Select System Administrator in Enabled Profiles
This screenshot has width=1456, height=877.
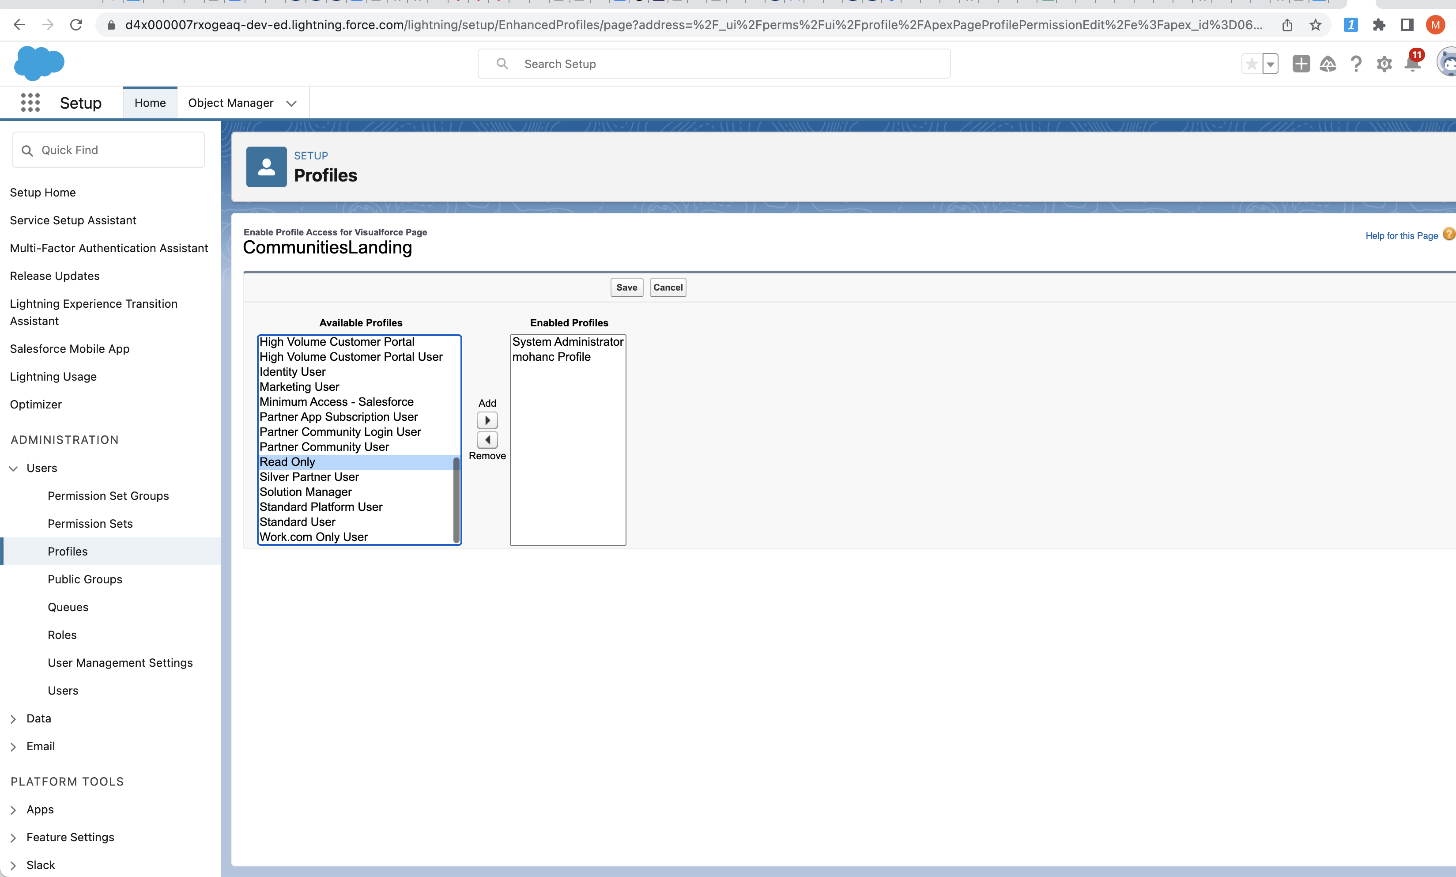click(568, 342)
